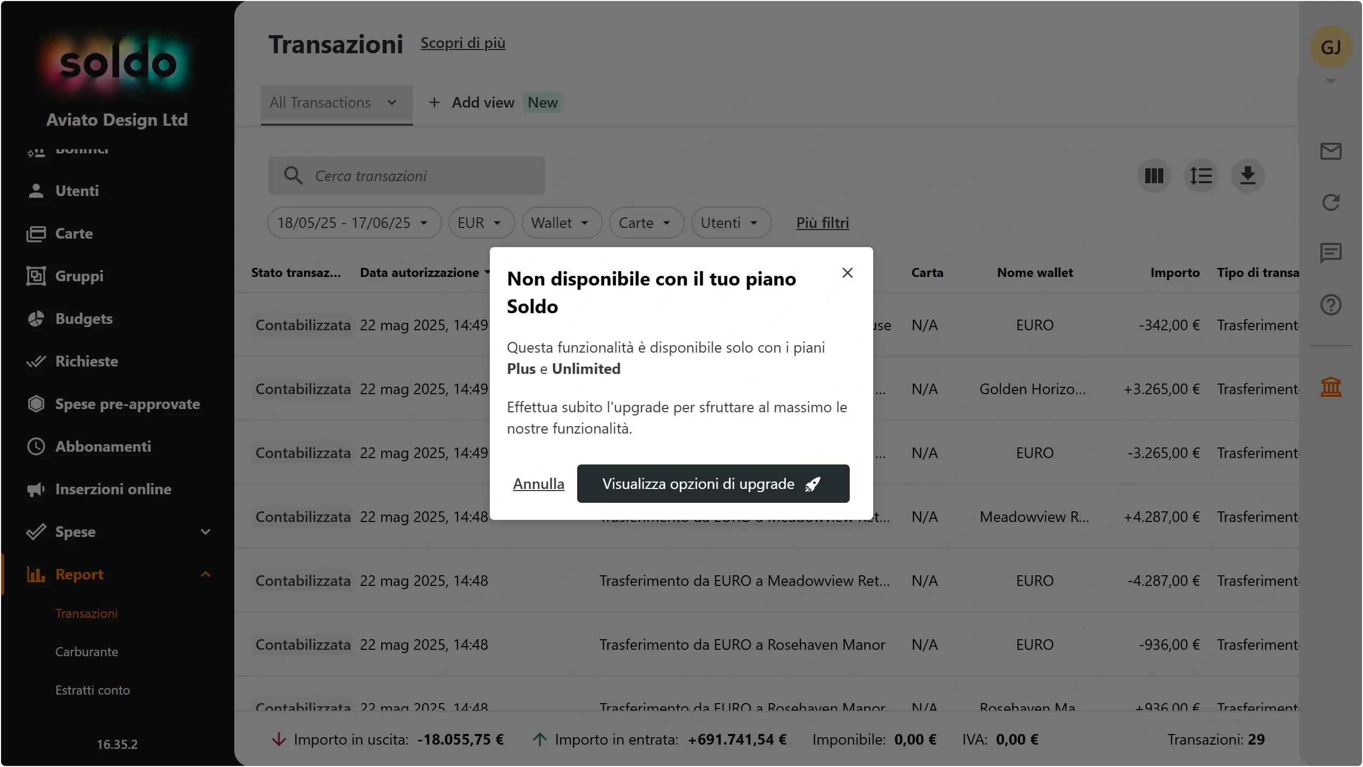Open the All Transactions view dropdown
Image resolution: width=1363 pixels, height=767 pixels.
pyautogui.click(x=336, y=102)
